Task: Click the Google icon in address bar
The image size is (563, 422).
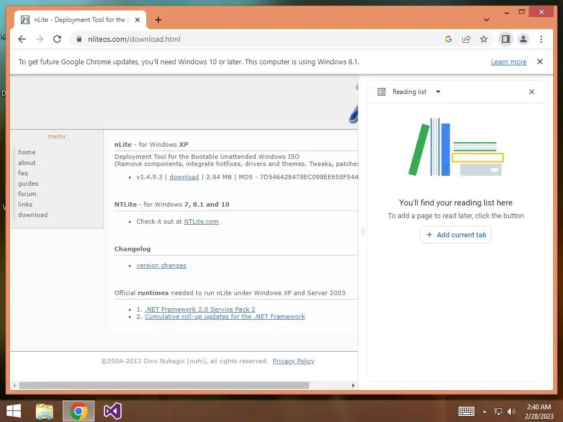Action: coord(449,39)
